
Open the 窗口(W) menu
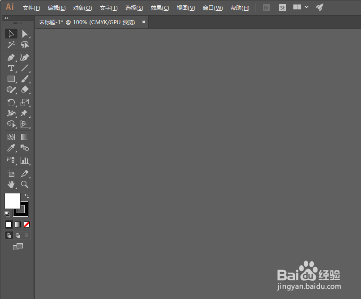(213, 8)
